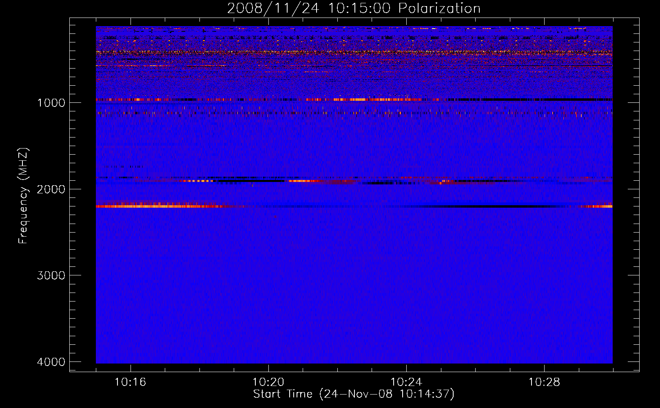Click the 10:16 time tick label

coord(130,382)
